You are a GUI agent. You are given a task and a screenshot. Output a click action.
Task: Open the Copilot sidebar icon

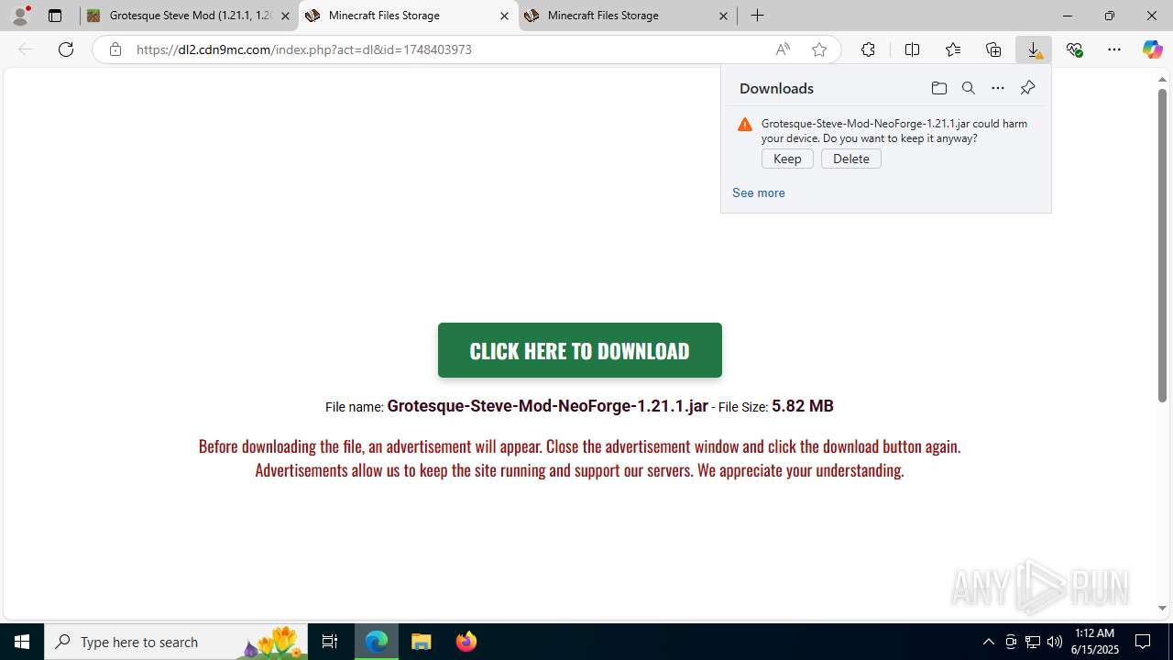click(1152, 49)
